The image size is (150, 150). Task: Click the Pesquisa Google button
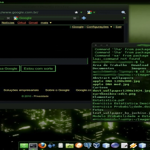pos(10,69)
